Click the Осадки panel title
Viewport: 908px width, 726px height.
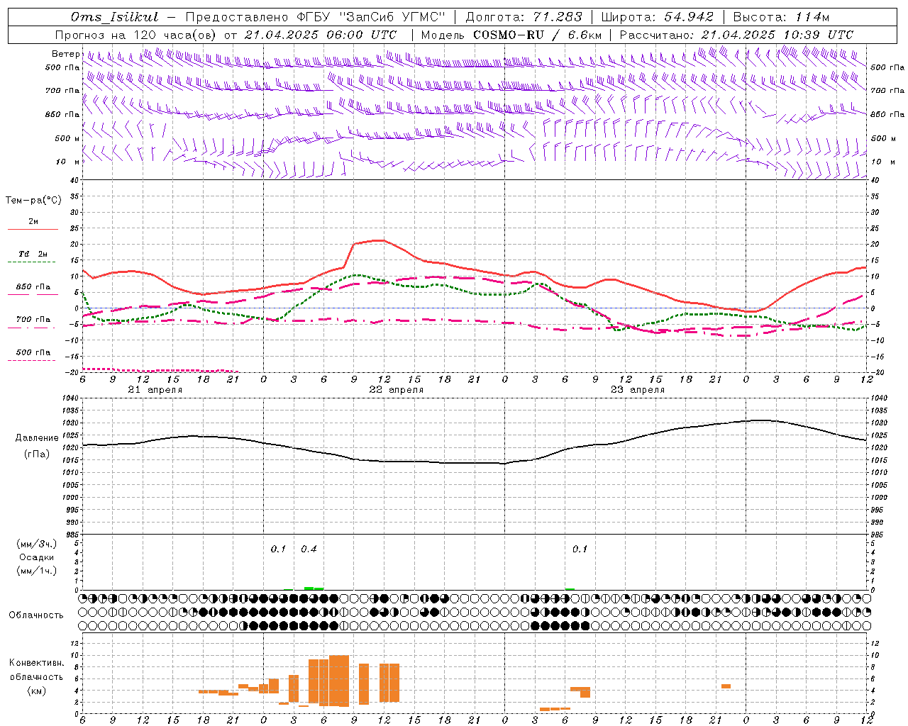coord(37,557)
